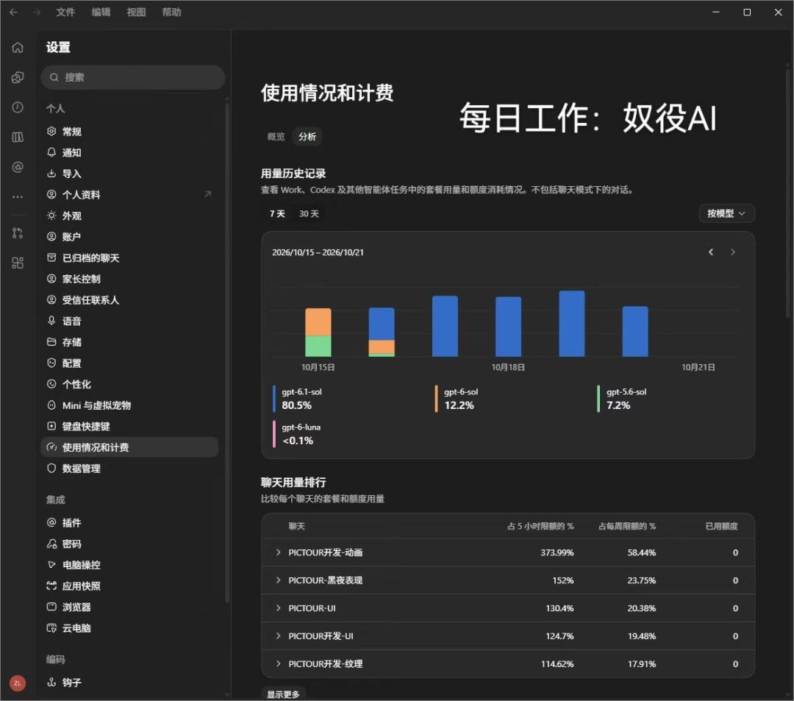The height and width of the screenshot is (701, 794).
Task: Open the 帮助 menu
Action: pos(171,13)
